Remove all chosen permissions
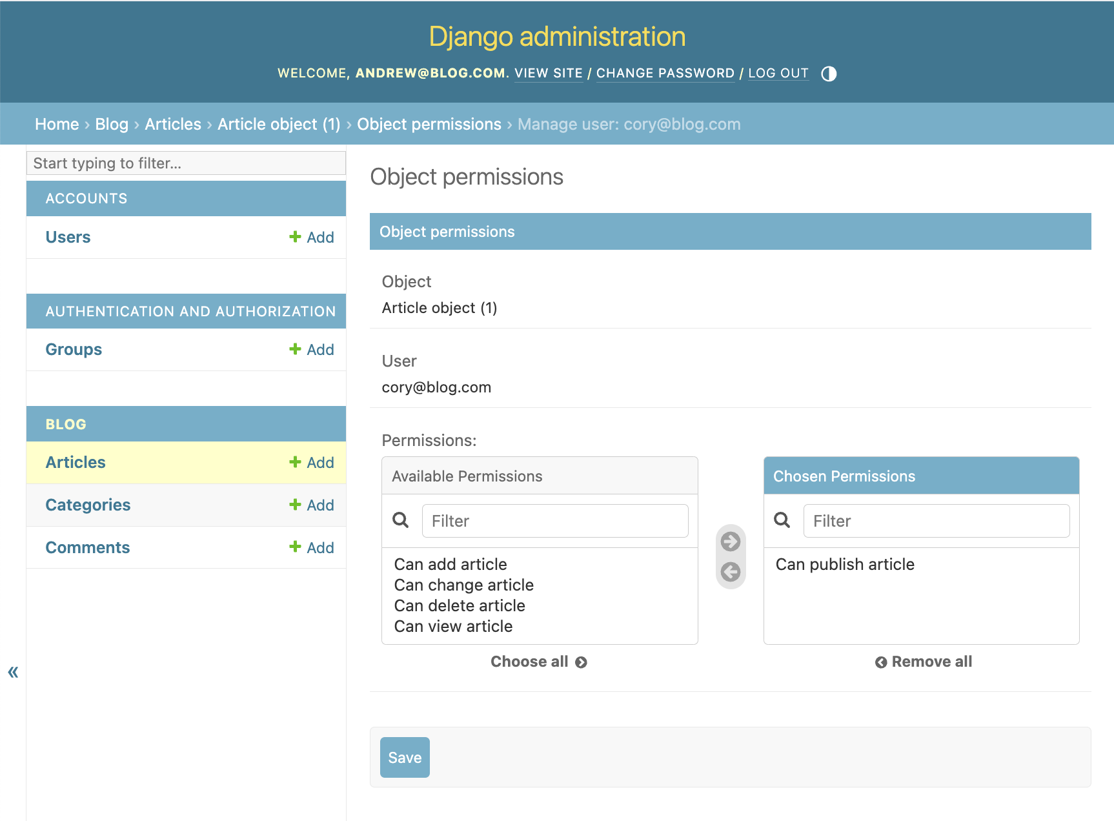 [923, 661]
